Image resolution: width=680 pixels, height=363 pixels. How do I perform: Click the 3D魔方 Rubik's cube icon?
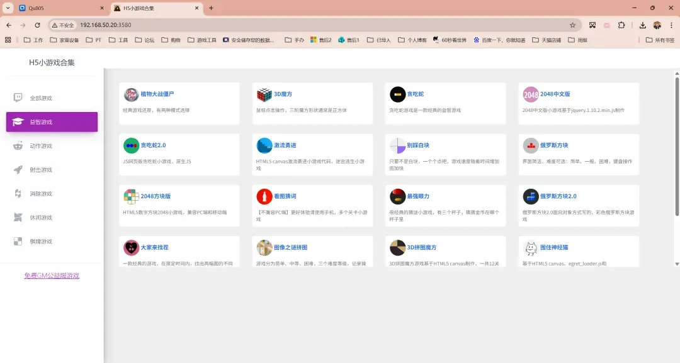click(x=264, y=94)
